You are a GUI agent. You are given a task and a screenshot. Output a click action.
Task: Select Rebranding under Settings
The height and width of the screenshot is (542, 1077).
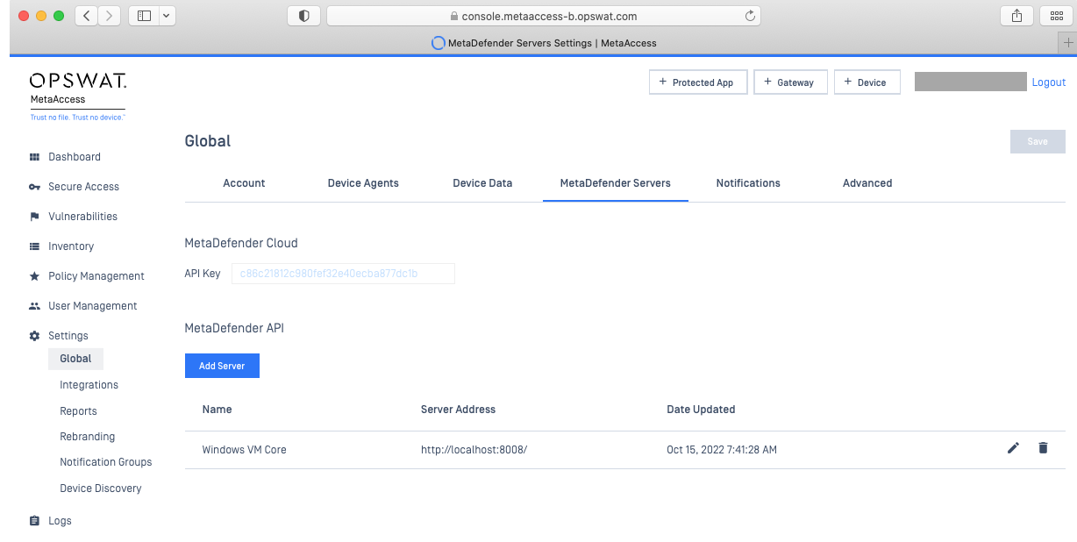pos(87,437)
